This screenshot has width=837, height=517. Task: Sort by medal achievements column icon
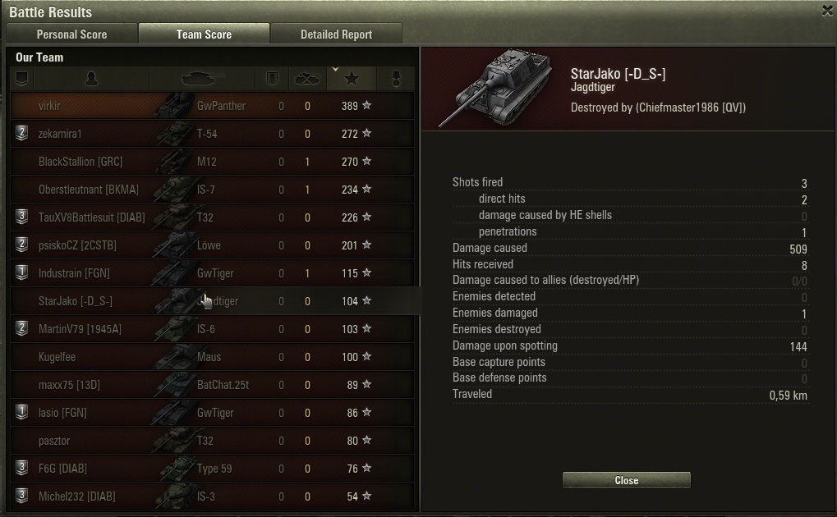coord(396,79)
